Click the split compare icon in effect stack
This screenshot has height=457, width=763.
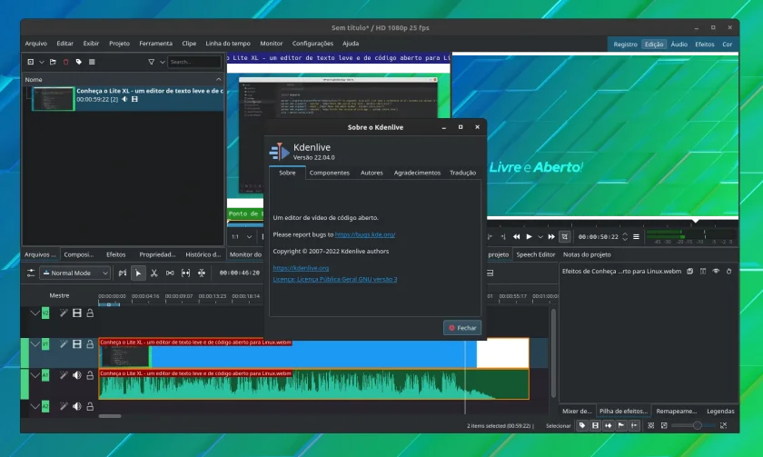[x=703, y=271]
